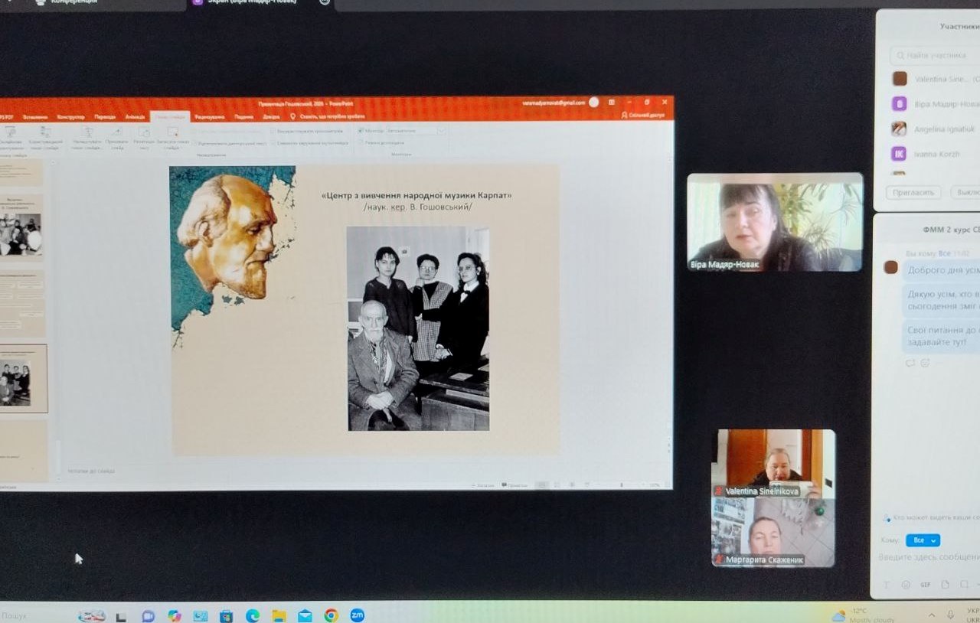
Task: Open the emoji picker in chat
Action: pyautogui.click(x=906, y=584)
